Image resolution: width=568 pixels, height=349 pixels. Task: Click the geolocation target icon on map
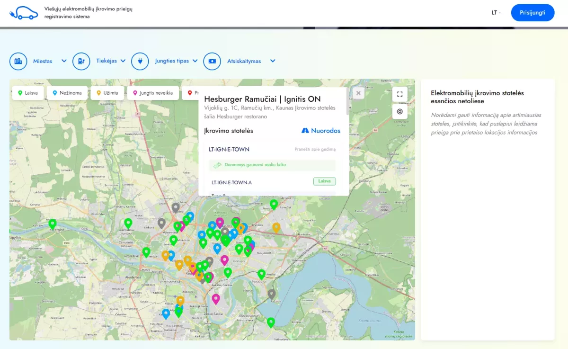point(399,112)
